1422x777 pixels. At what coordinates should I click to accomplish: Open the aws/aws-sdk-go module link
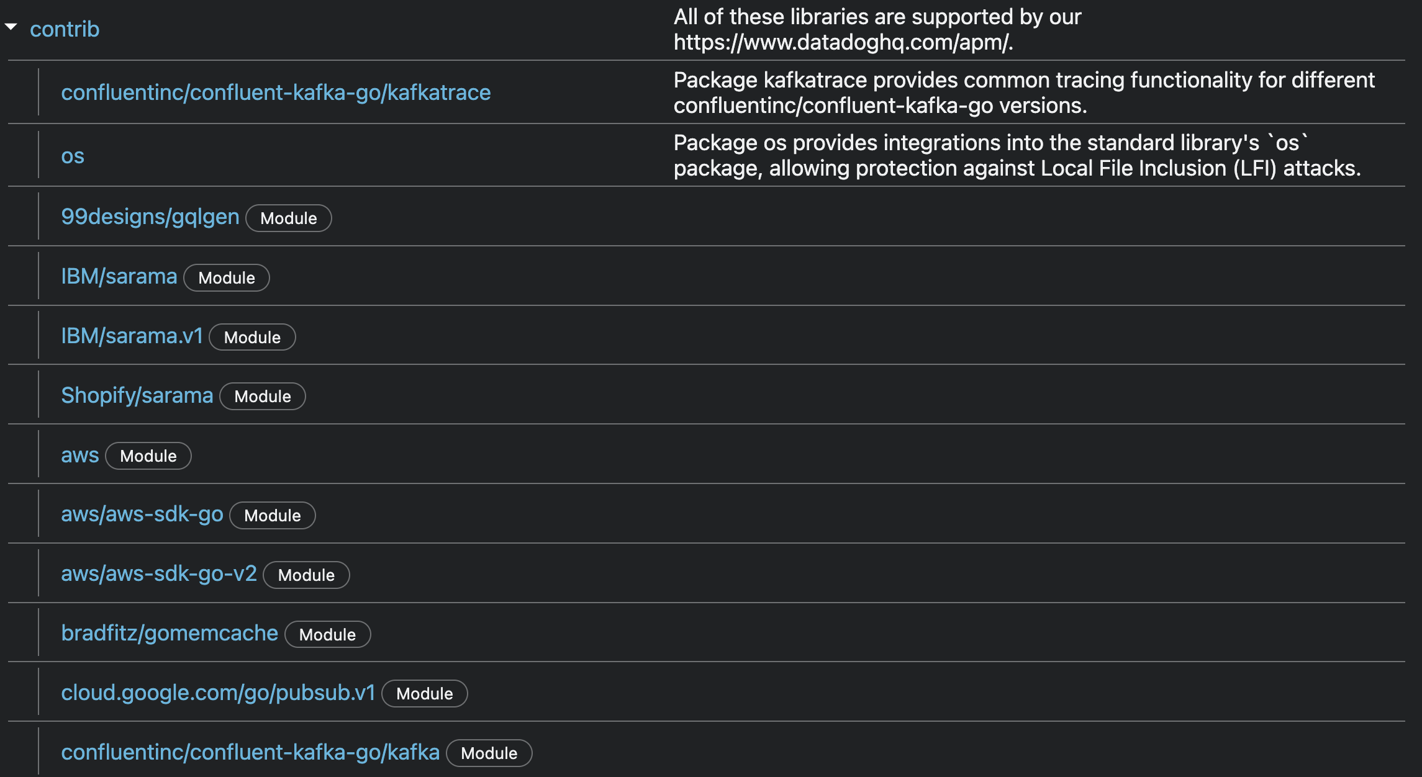point(142,514)
